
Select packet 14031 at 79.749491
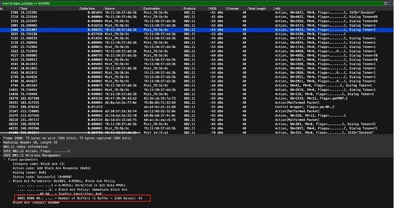[197, 90]
